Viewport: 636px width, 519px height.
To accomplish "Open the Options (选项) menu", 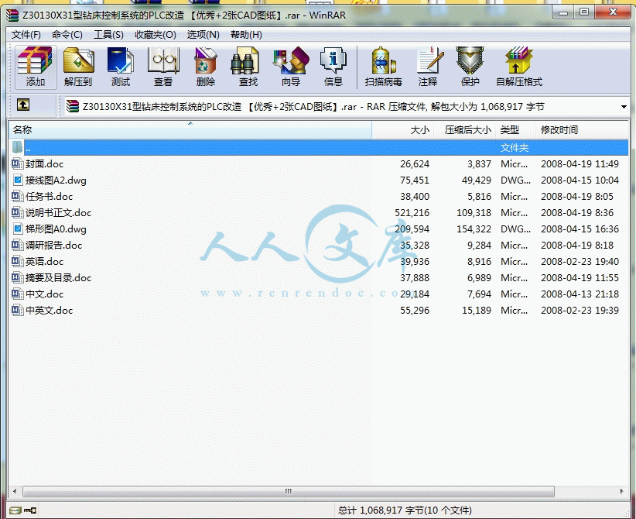I will point(203,35).
